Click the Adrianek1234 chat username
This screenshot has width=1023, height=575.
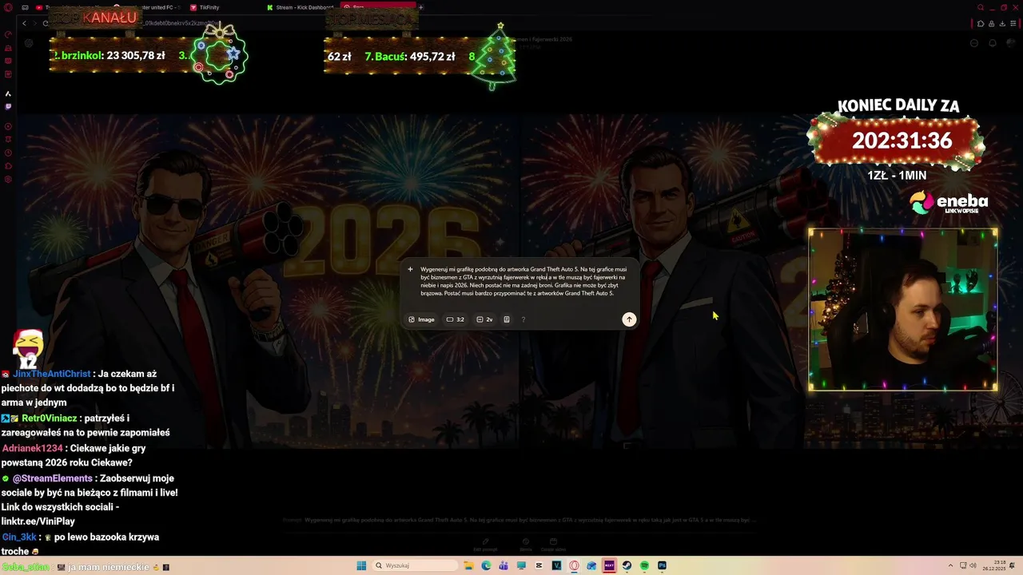(32, 448)
